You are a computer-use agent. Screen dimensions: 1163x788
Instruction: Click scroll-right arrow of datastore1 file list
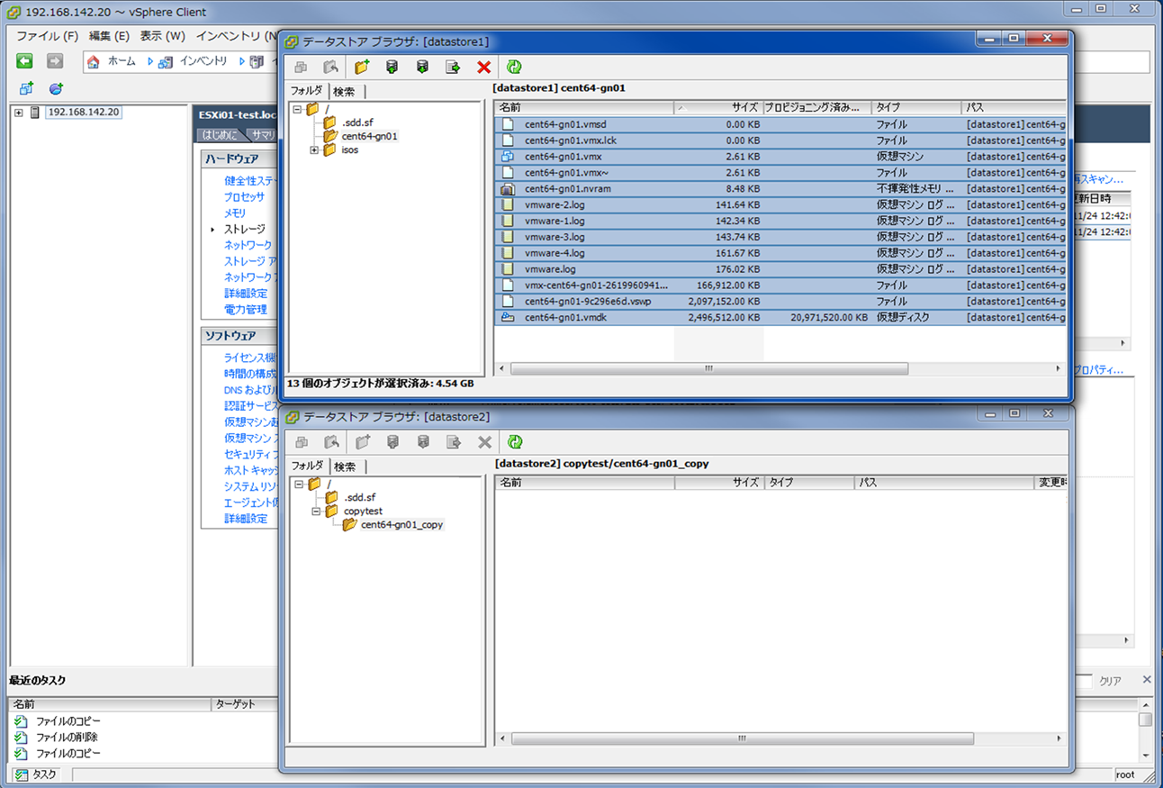(1058, 368)
